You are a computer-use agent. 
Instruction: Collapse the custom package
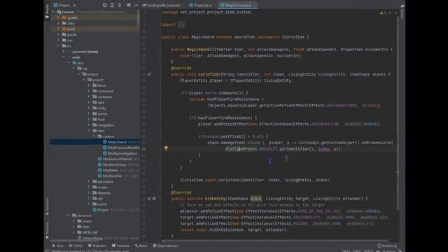[x=94, y=136]
